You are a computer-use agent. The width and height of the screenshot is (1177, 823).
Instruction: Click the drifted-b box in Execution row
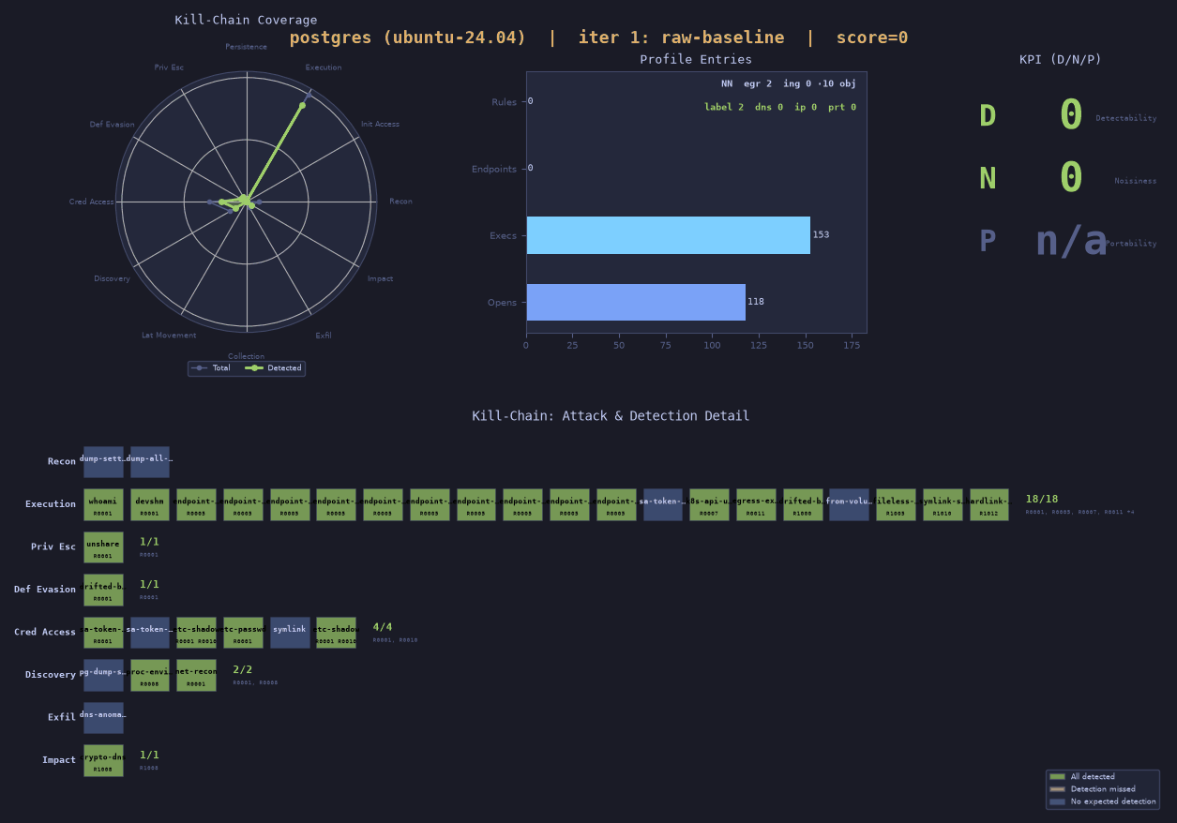point(803,504)
